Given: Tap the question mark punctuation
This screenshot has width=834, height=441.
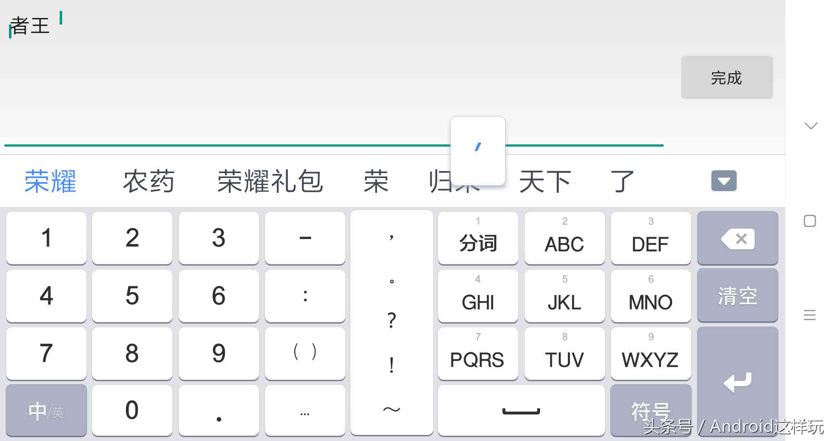Looking at the screenshot, I should (392, 321).
